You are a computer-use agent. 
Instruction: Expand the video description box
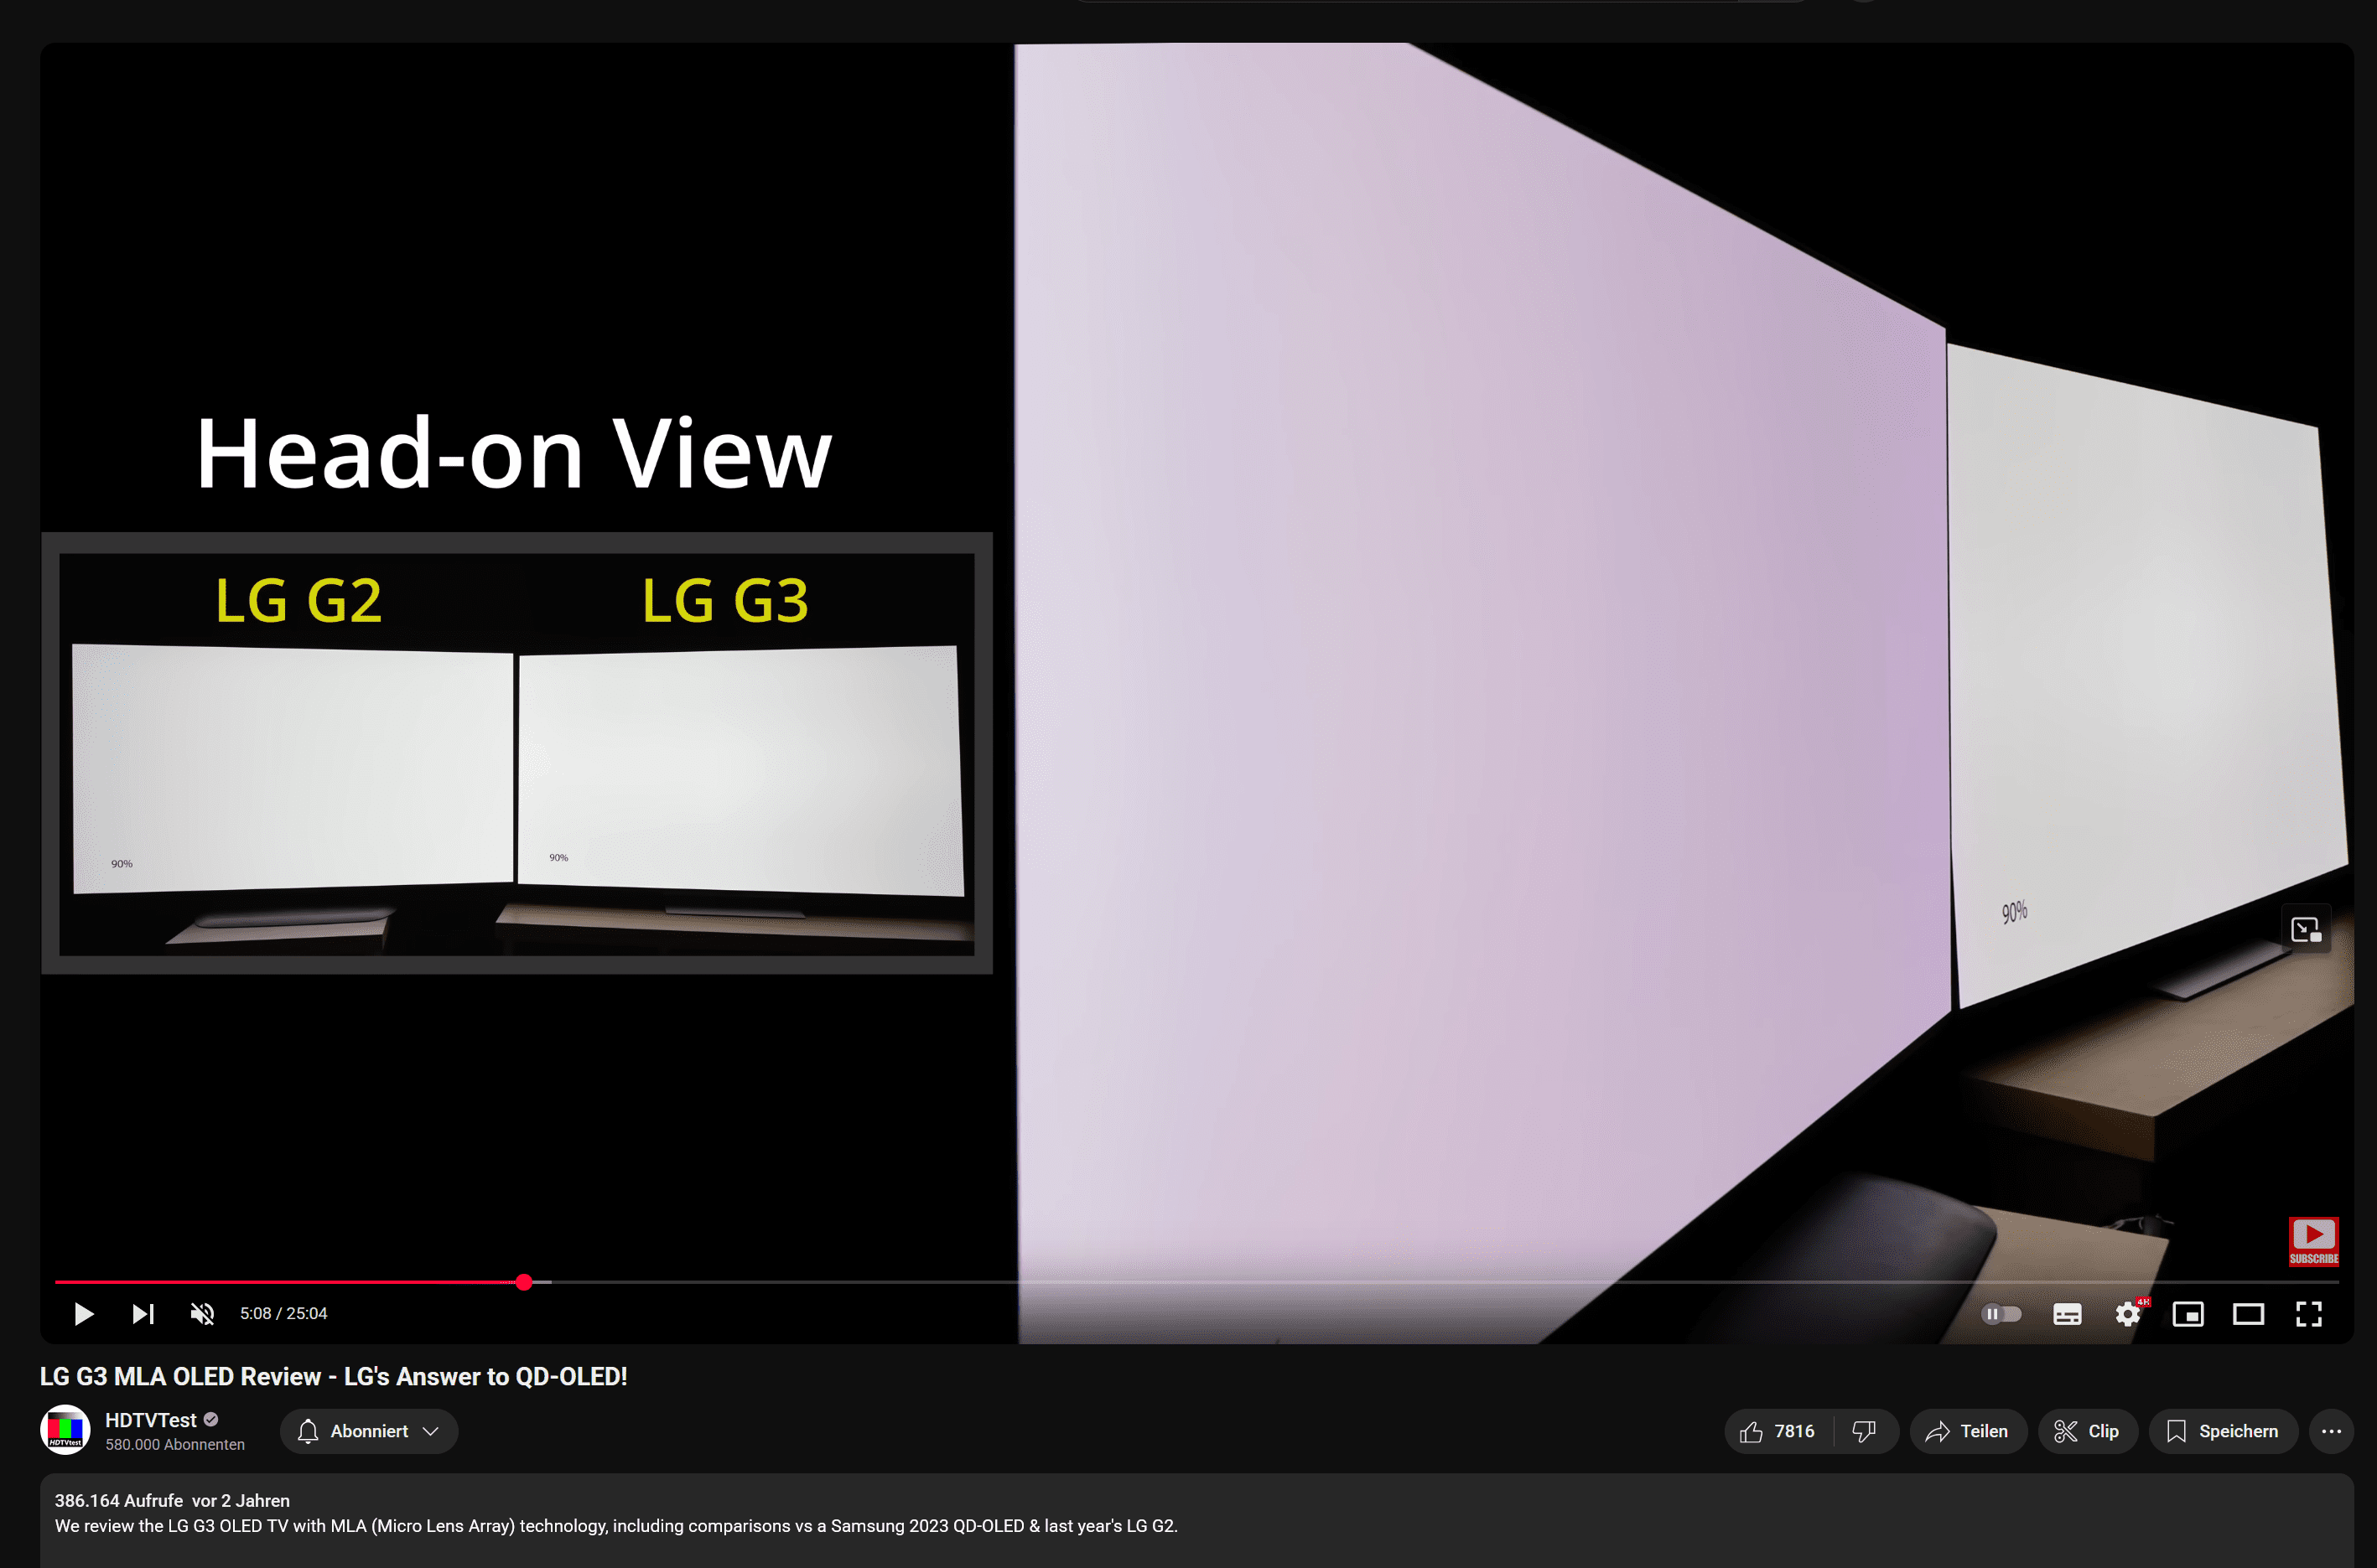[1196, 1520]
